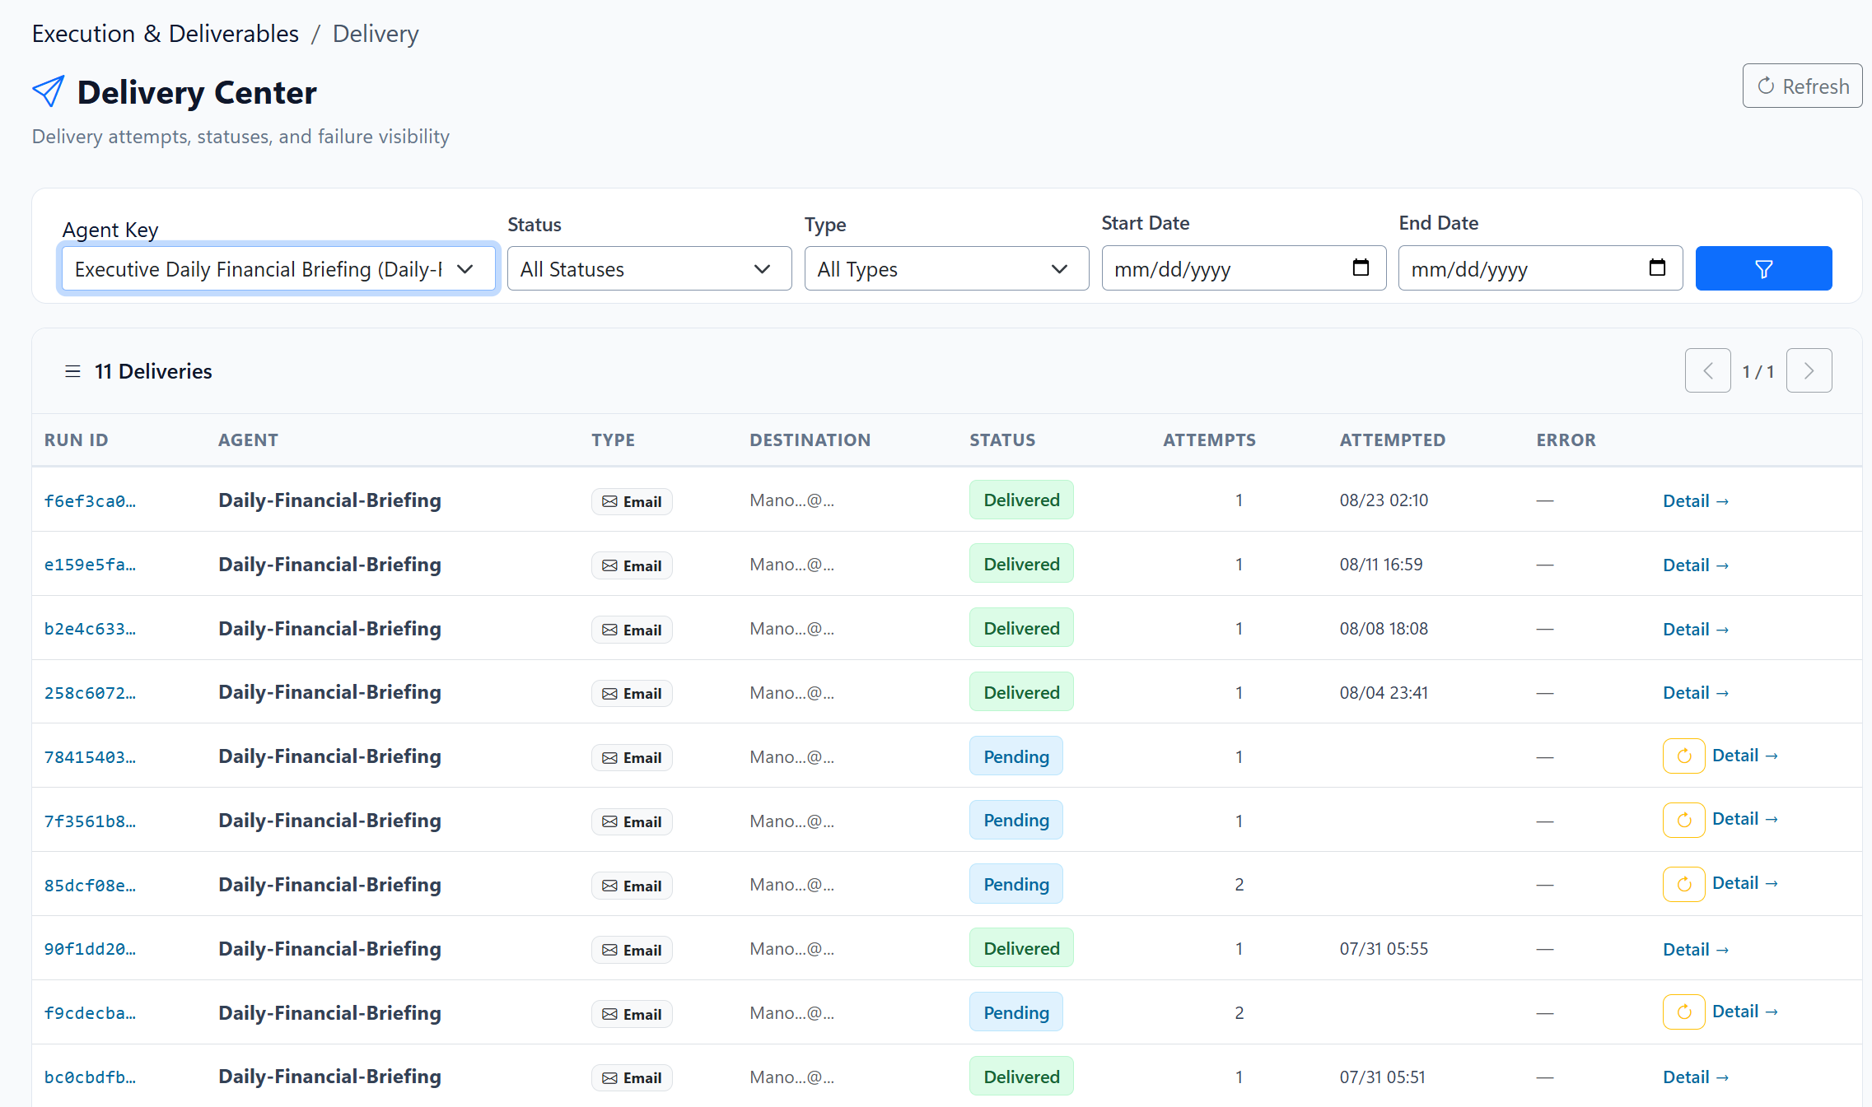This screenshot has width=1872, height=1107.
Task: Open Detail for run 78415403
Action: [1745, 755]
